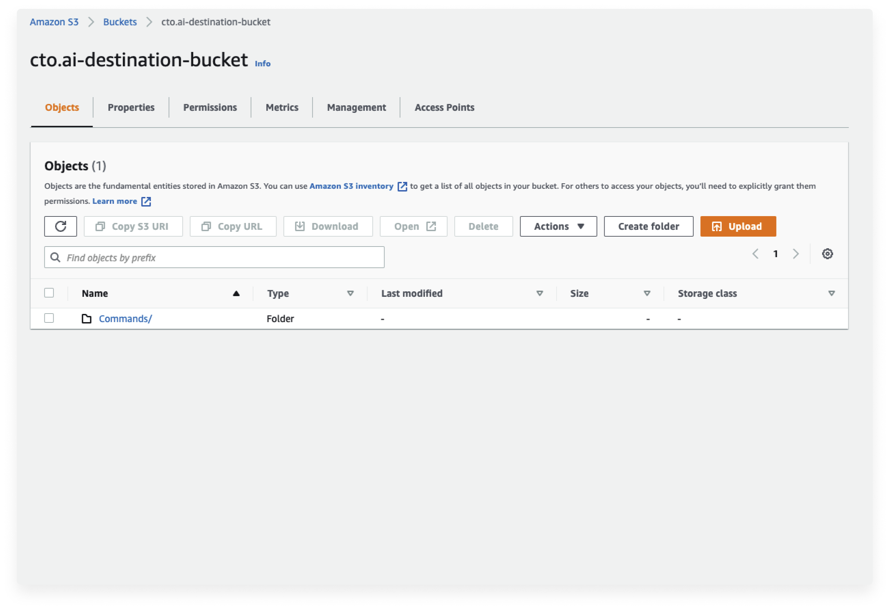Open the Commands/ folder link

125,318
